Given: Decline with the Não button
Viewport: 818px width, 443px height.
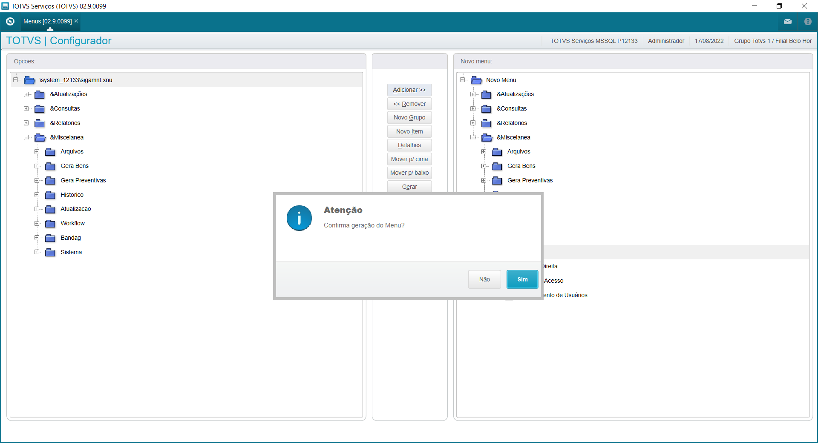Looking at the screenshot, I should (484, 279).
